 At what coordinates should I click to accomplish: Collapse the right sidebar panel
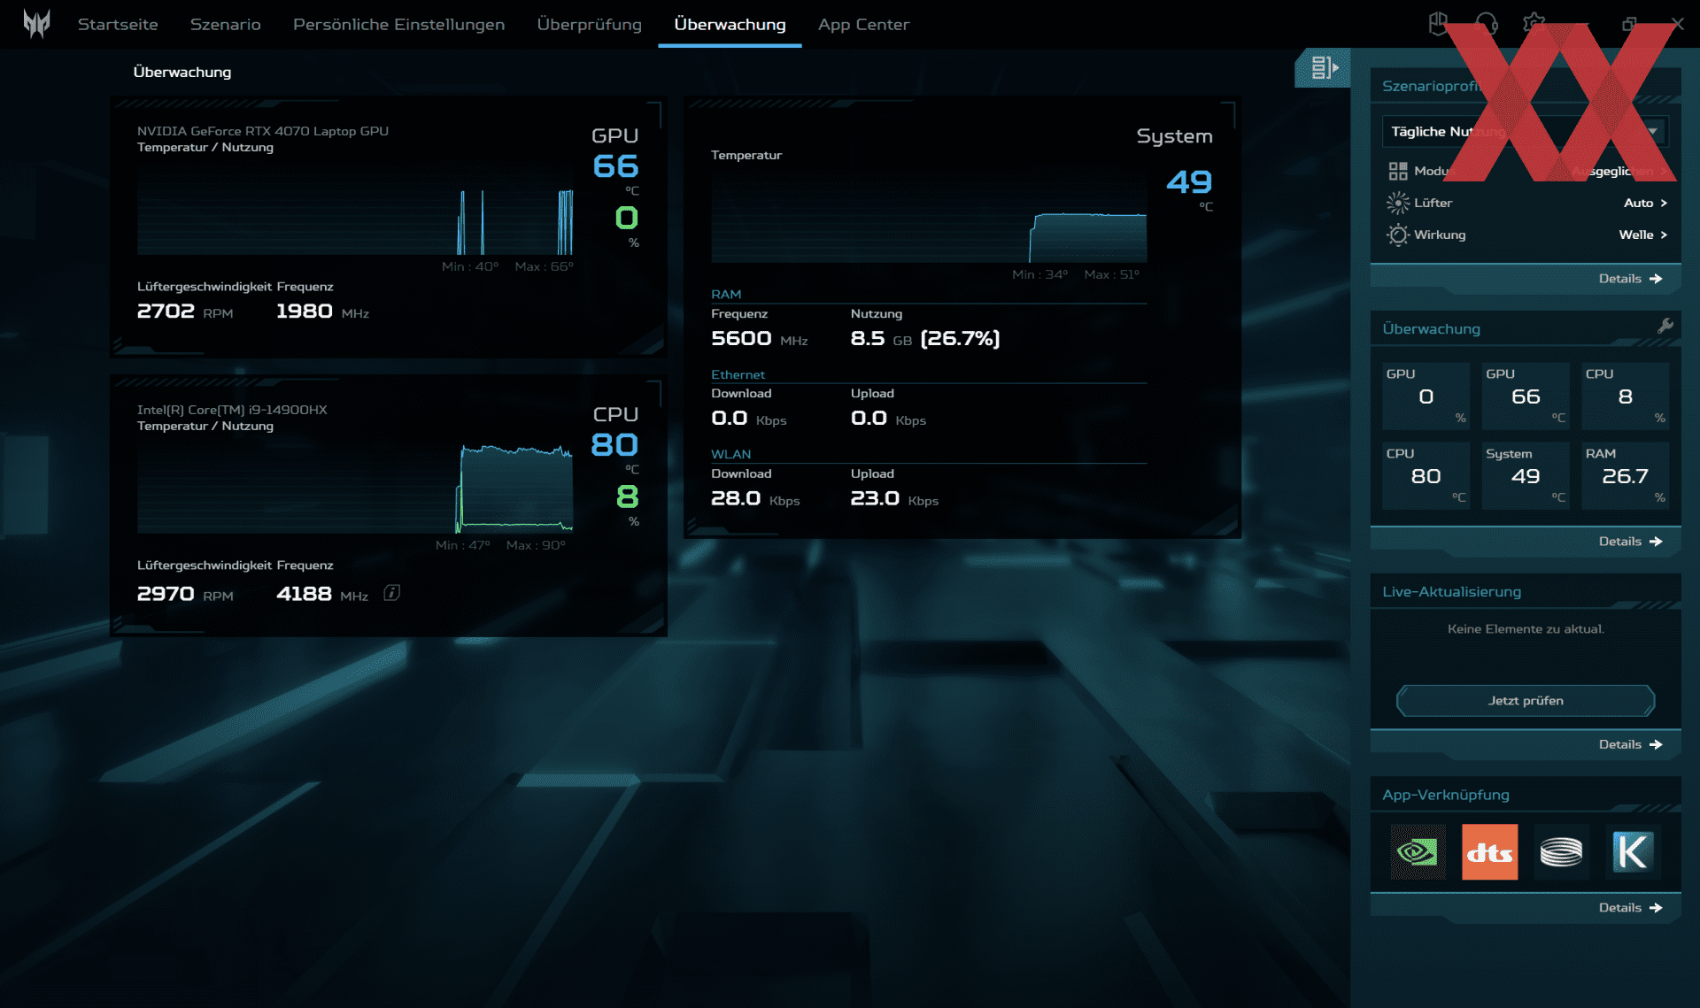1324,67
